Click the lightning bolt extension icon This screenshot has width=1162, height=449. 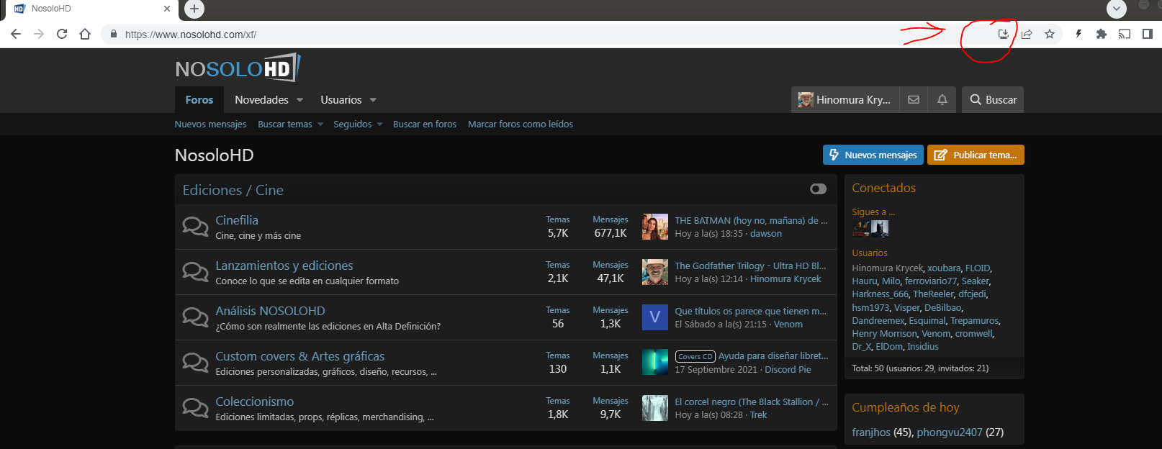click(x=1078, y=34)
